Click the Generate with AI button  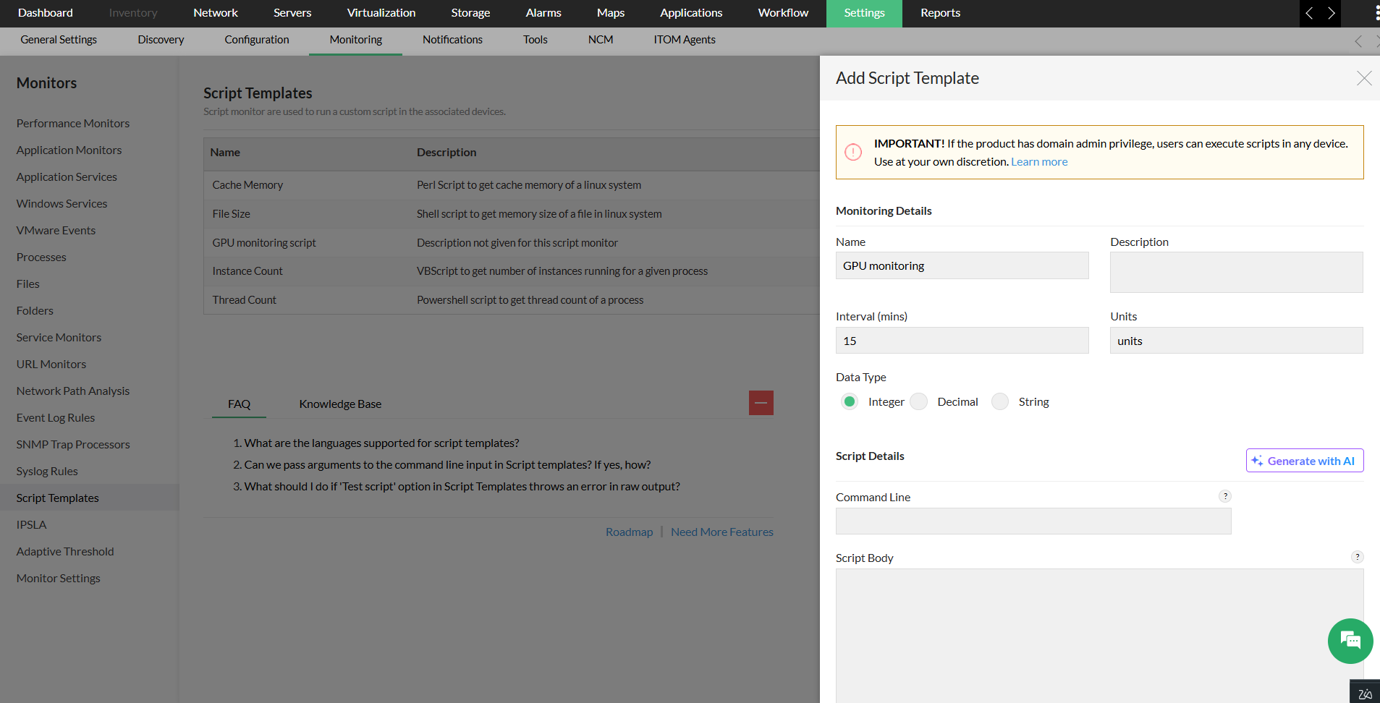(x=1304, y=461)
